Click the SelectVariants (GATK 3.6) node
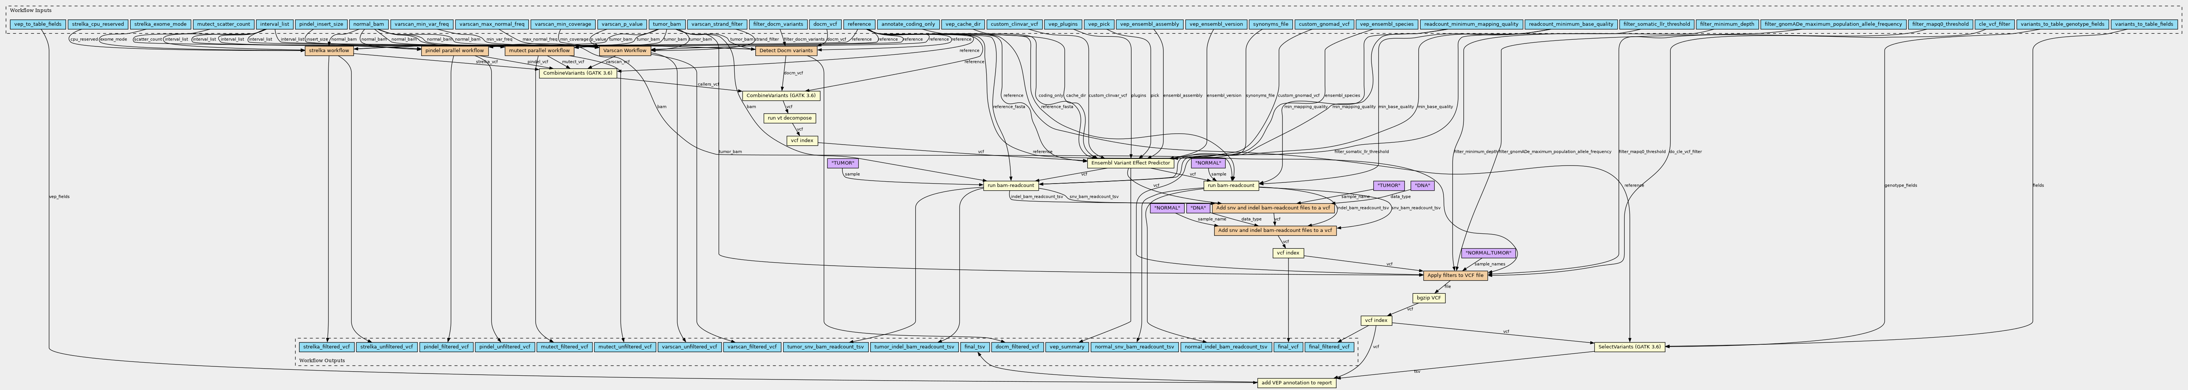This screenshot has height=390, width=2188. pos(1629,347)
